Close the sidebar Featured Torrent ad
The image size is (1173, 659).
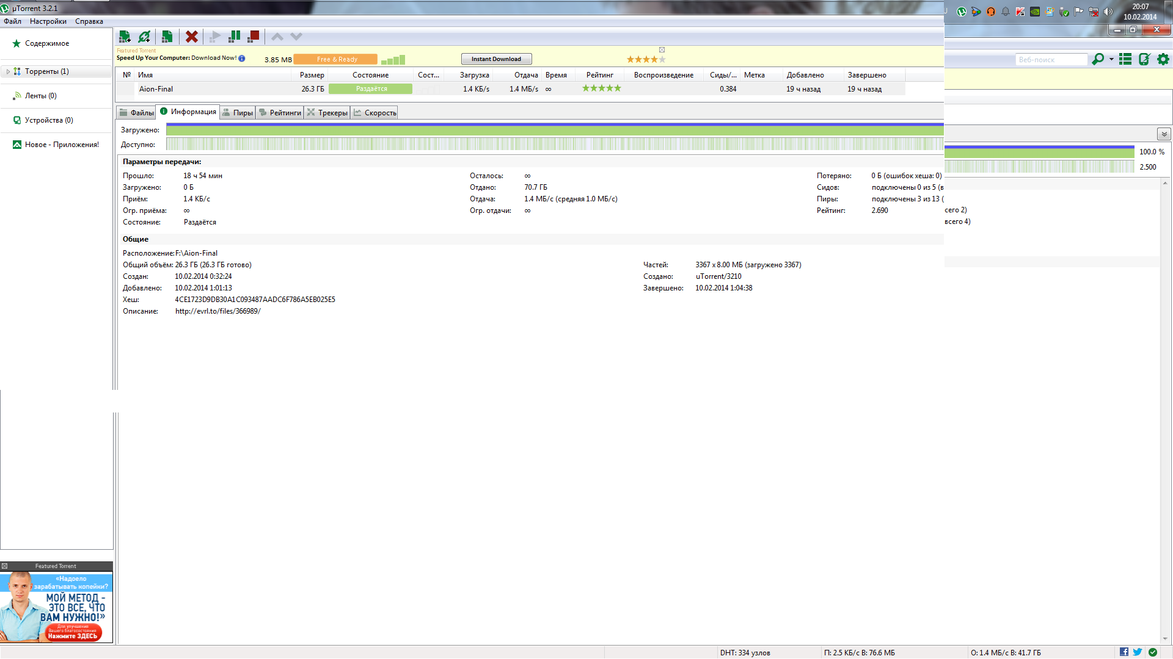click(4, 566)
